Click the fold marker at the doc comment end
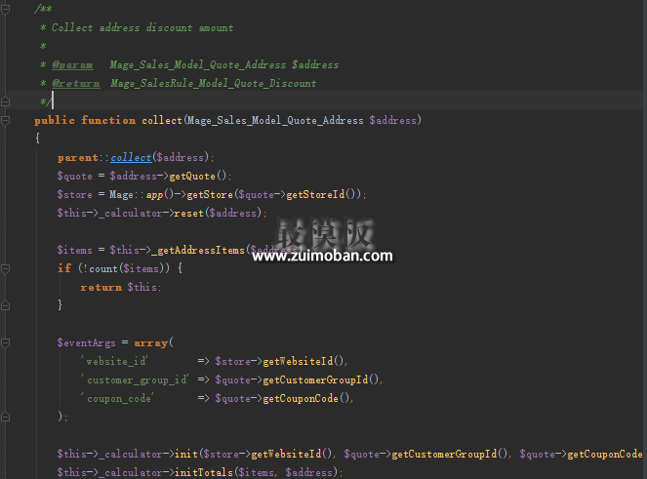This screenshot has height=479, width=647. pos(6,101)
